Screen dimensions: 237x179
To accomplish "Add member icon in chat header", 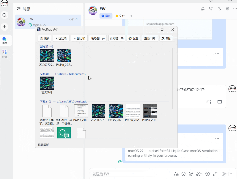I will tap(219, 9).
